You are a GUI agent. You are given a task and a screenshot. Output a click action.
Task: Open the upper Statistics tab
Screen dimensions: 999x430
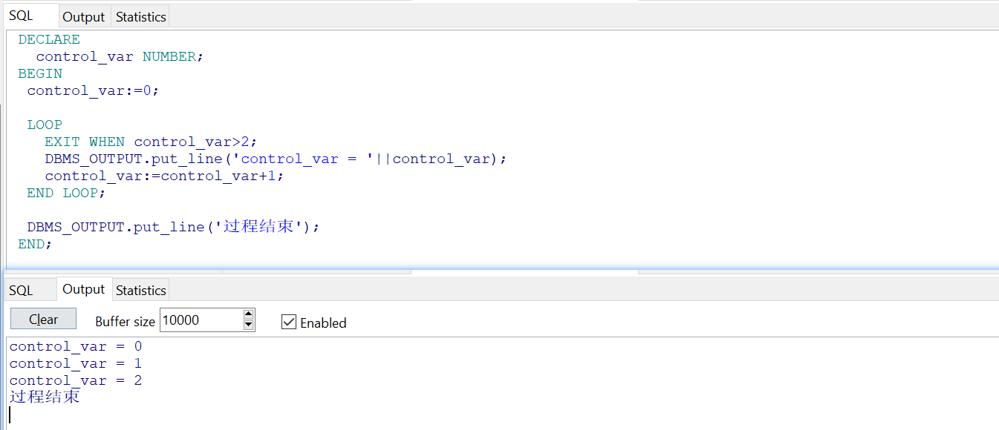(140, 16)
